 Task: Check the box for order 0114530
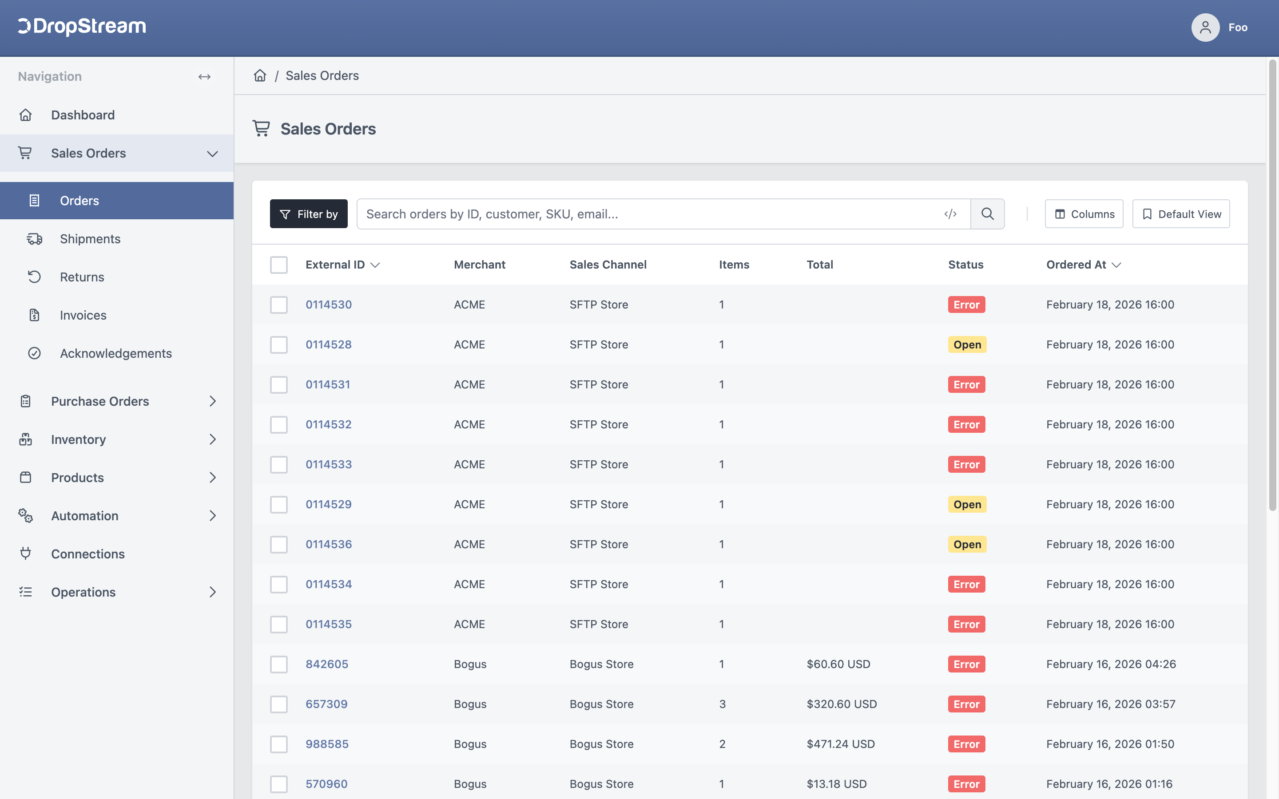[x=279, y=305]
